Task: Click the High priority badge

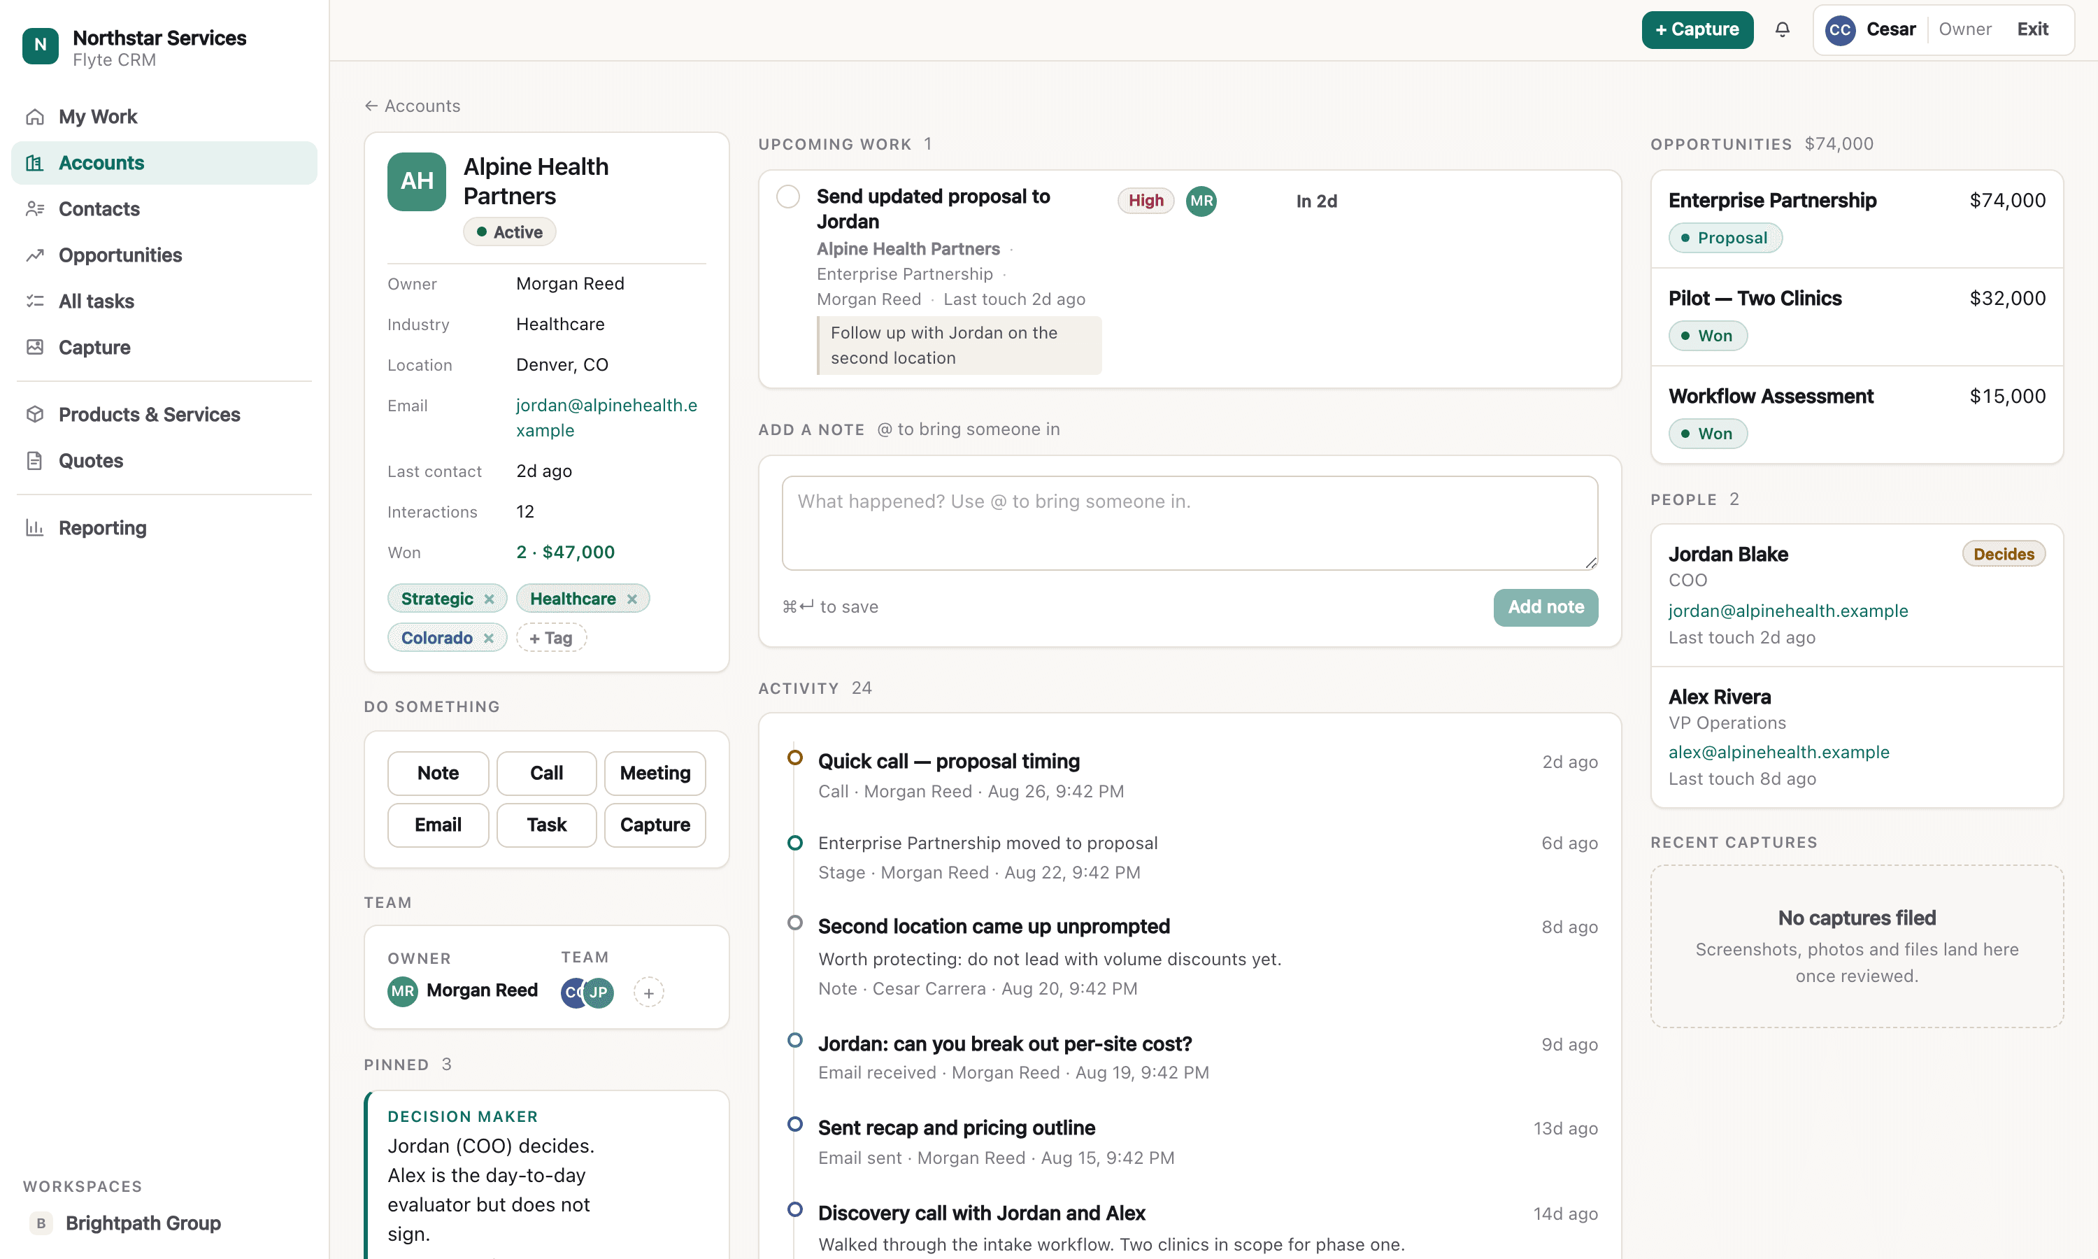Action: coord(1145,201)
